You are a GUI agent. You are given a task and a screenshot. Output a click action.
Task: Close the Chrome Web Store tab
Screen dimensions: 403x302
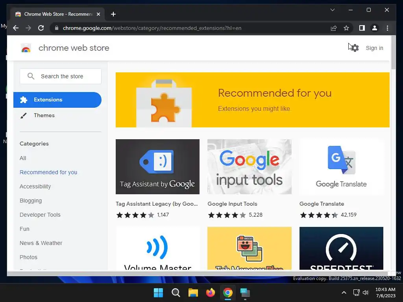coord(98,14)
